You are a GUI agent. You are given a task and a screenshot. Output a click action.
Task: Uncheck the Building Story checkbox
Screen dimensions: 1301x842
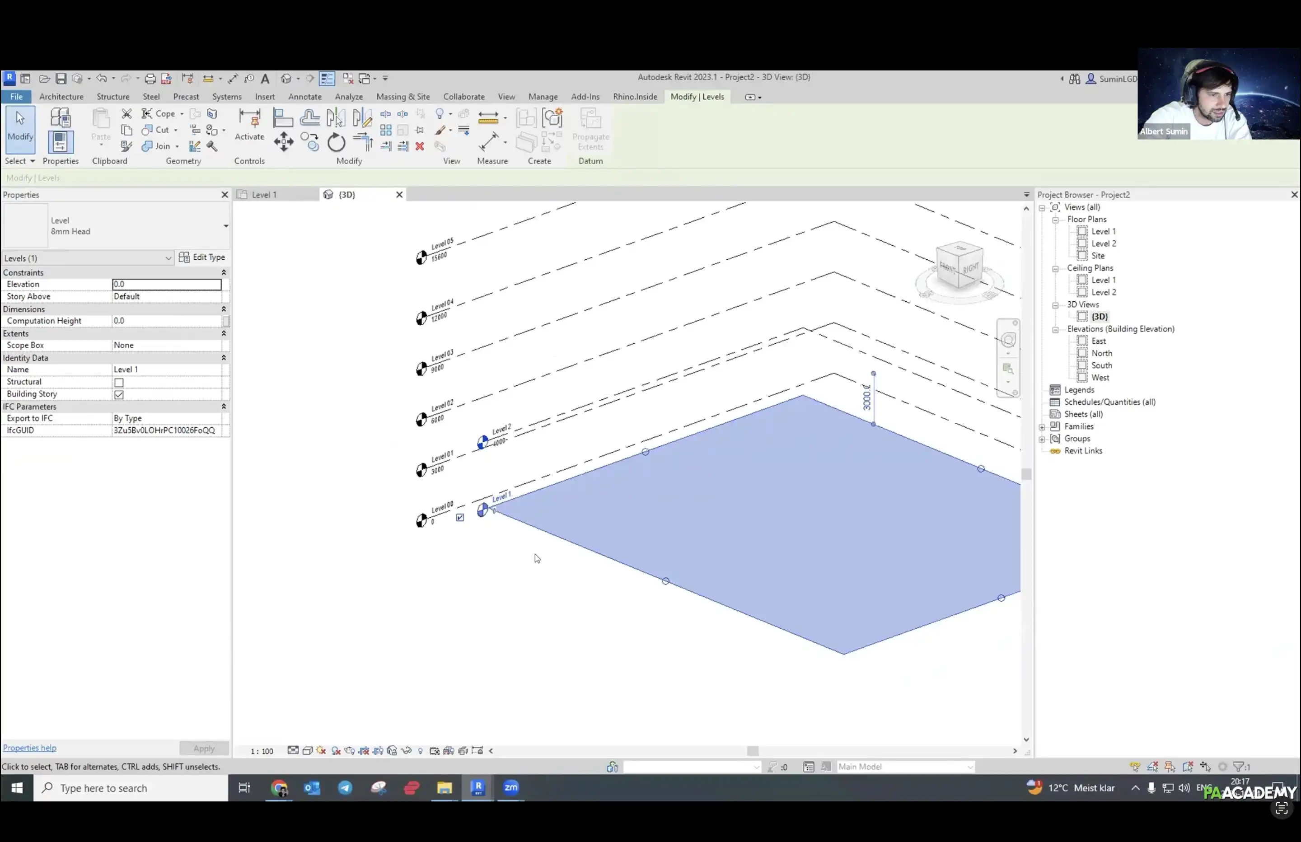click(x=119, y=394)
